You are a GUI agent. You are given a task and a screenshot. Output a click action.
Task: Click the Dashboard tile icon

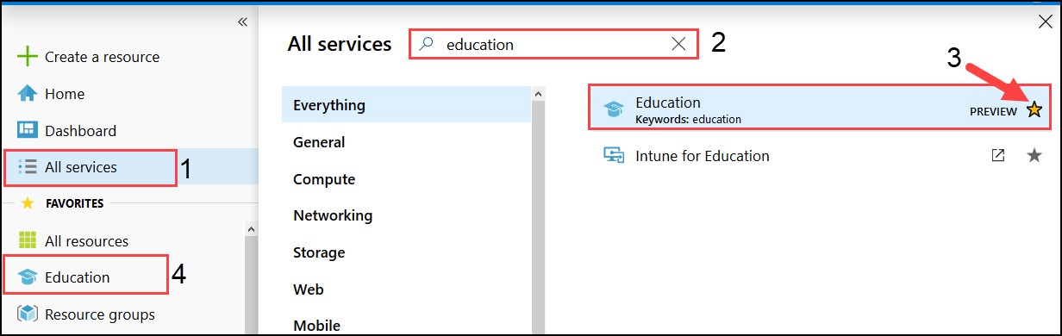(x=28, y=131)
